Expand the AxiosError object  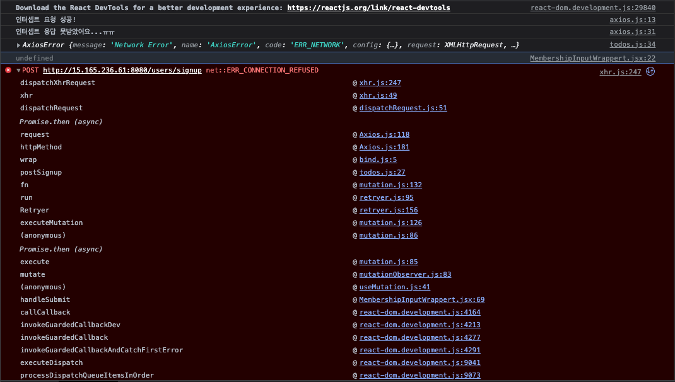coord(18,45)
